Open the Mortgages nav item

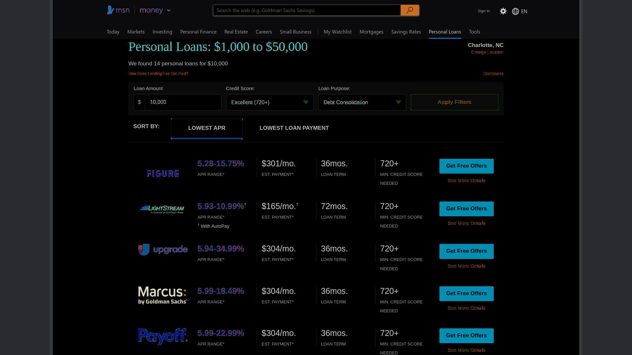371,32
